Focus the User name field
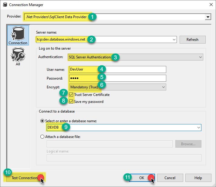This screenshot has height=187, width=216. 118,69
